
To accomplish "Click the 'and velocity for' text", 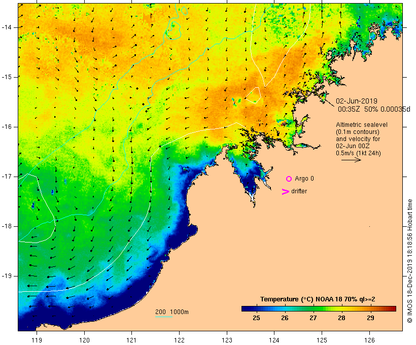I will tap(358, 139).
